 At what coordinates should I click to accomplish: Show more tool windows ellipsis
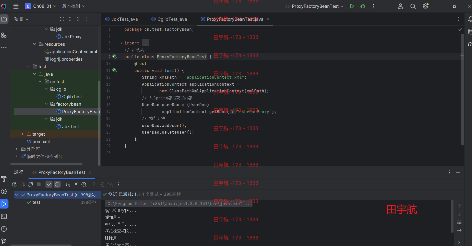pyautogui.click(x=4, y=47)
